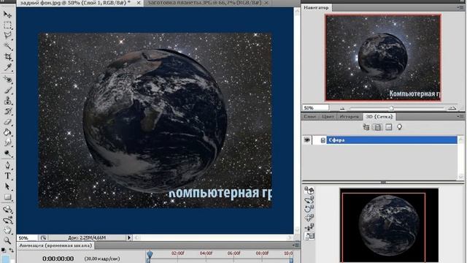Select the Paint Bucket tool

tap(7, 132)
